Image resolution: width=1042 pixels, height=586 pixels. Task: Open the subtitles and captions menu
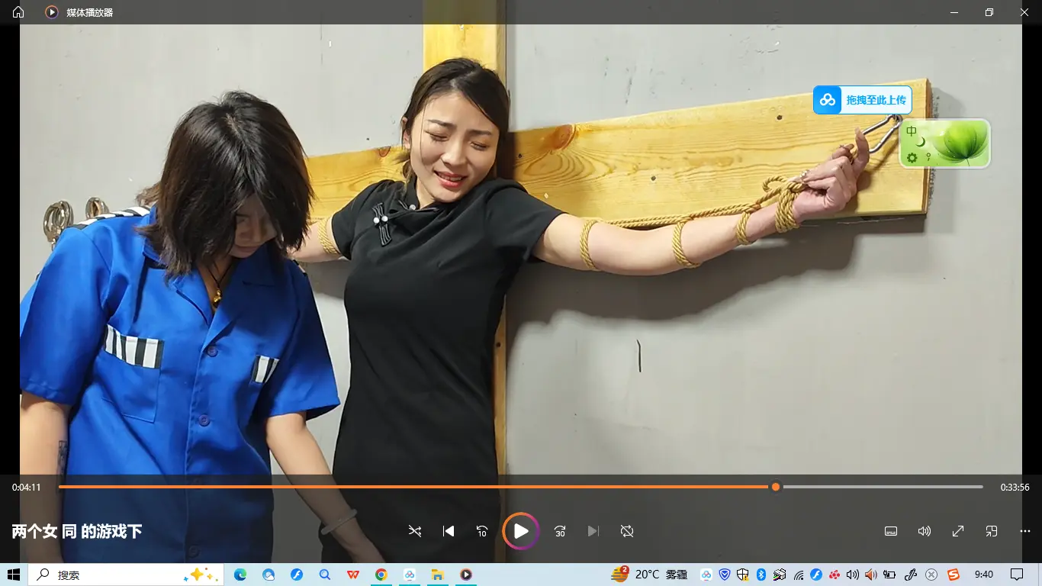(890, 531)
